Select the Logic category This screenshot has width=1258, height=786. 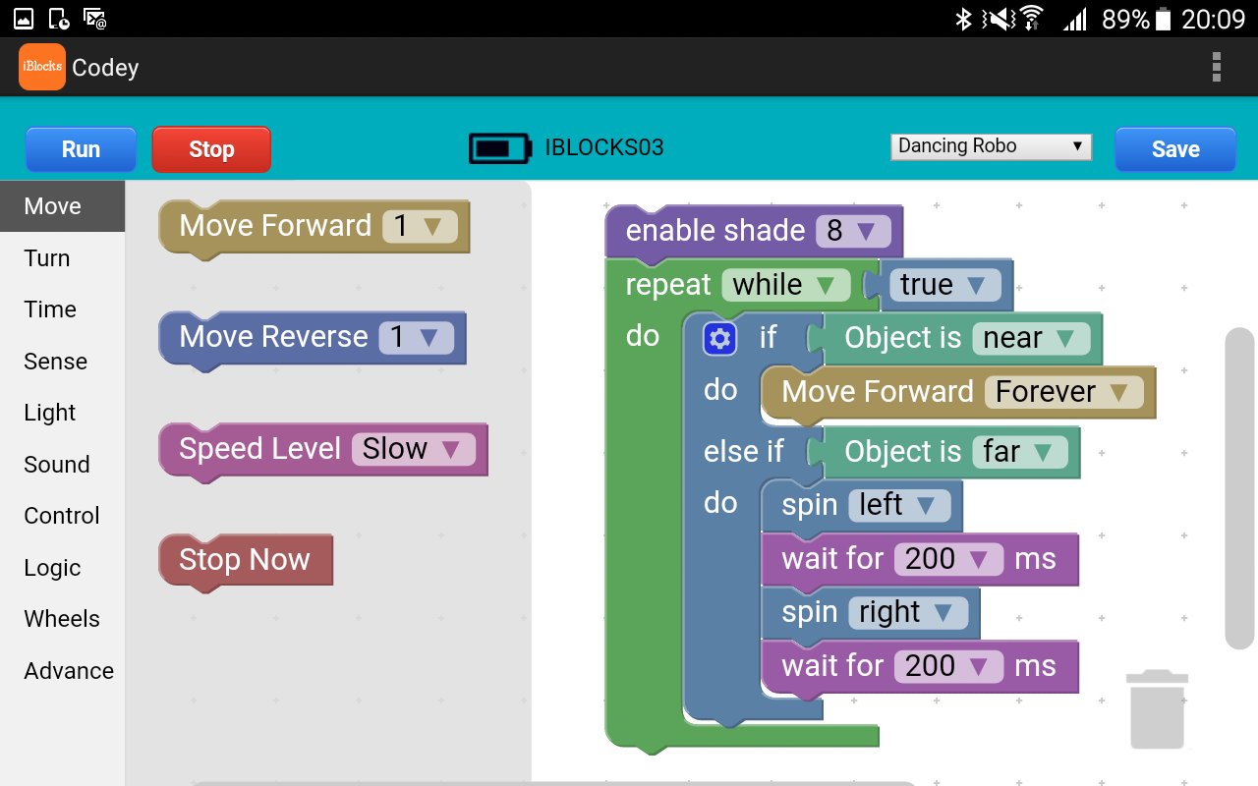pyautogui.click(x=63, y=568)
